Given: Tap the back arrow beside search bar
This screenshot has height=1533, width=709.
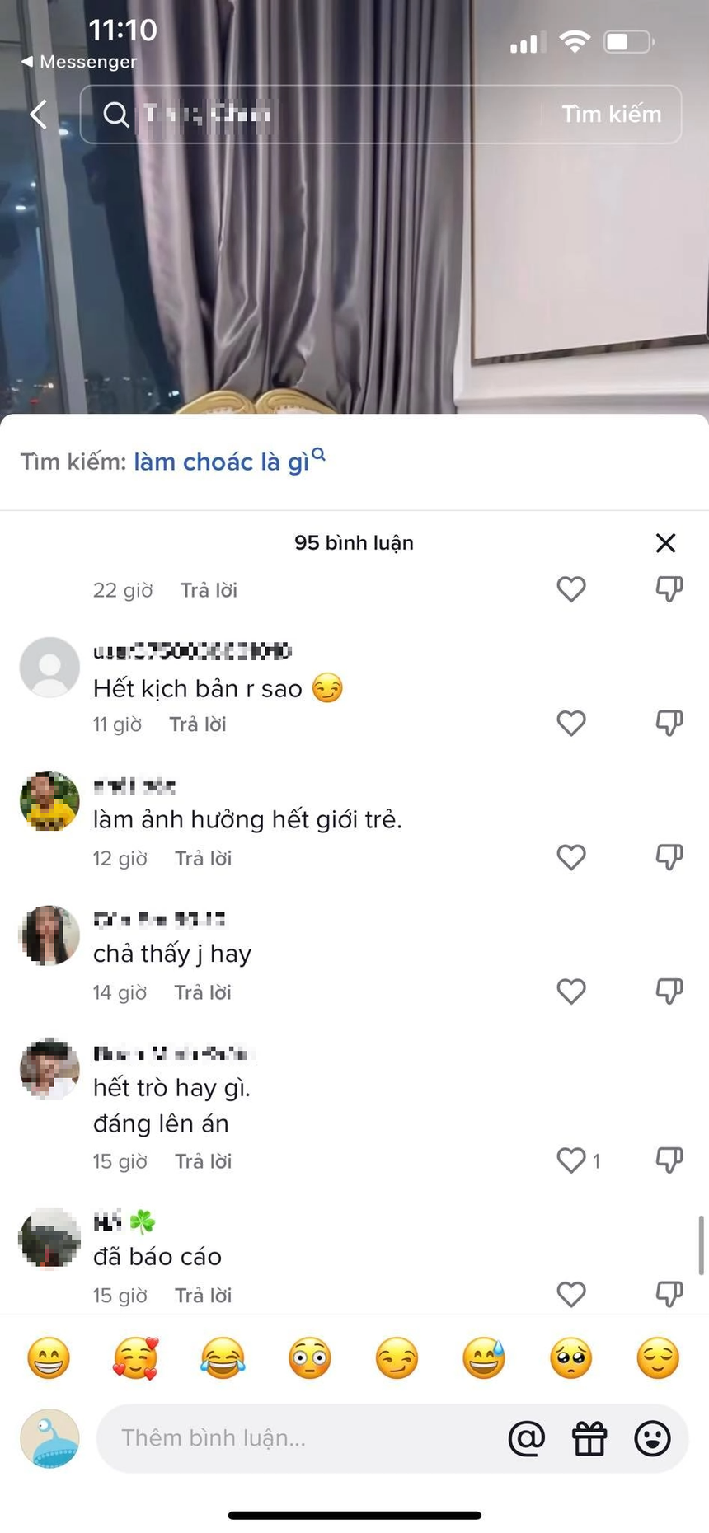Looking at the screenshot, I should [39, 115].
